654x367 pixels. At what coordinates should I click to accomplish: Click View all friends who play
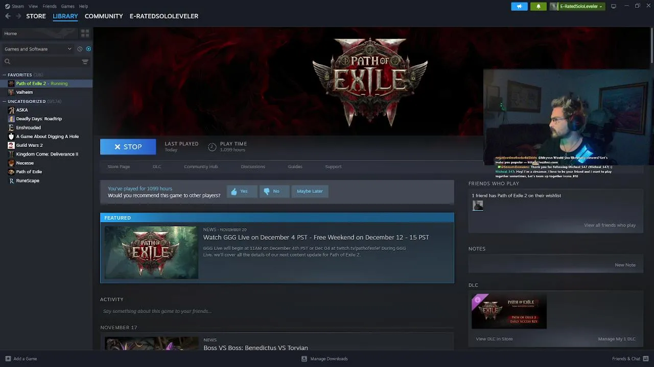(x=610, y=225)
